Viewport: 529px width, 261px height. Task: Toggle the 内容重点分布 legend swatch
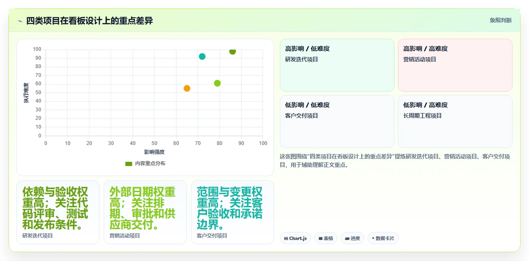tap(129, 163)
